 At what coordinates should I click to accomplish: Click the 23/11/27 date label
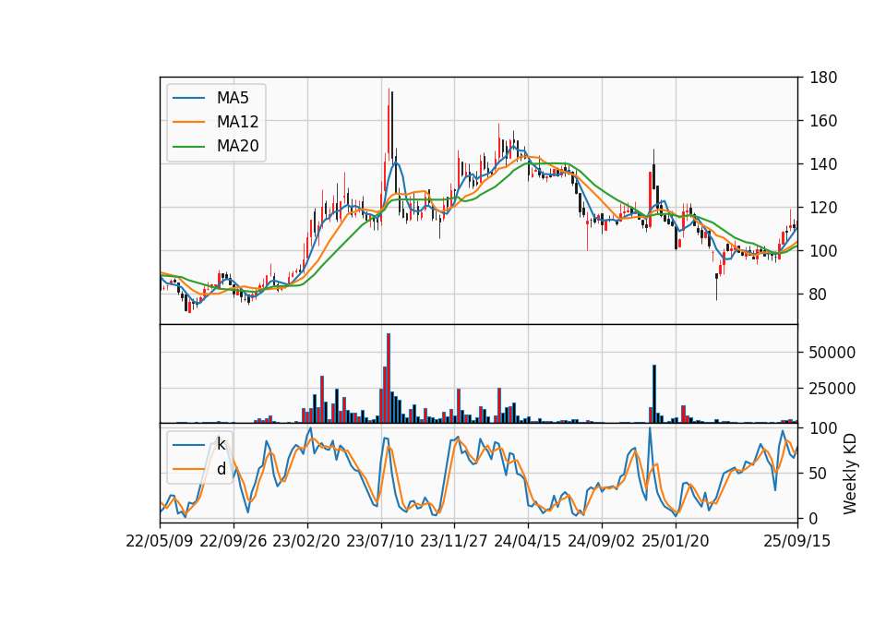(x=454, y=542)
